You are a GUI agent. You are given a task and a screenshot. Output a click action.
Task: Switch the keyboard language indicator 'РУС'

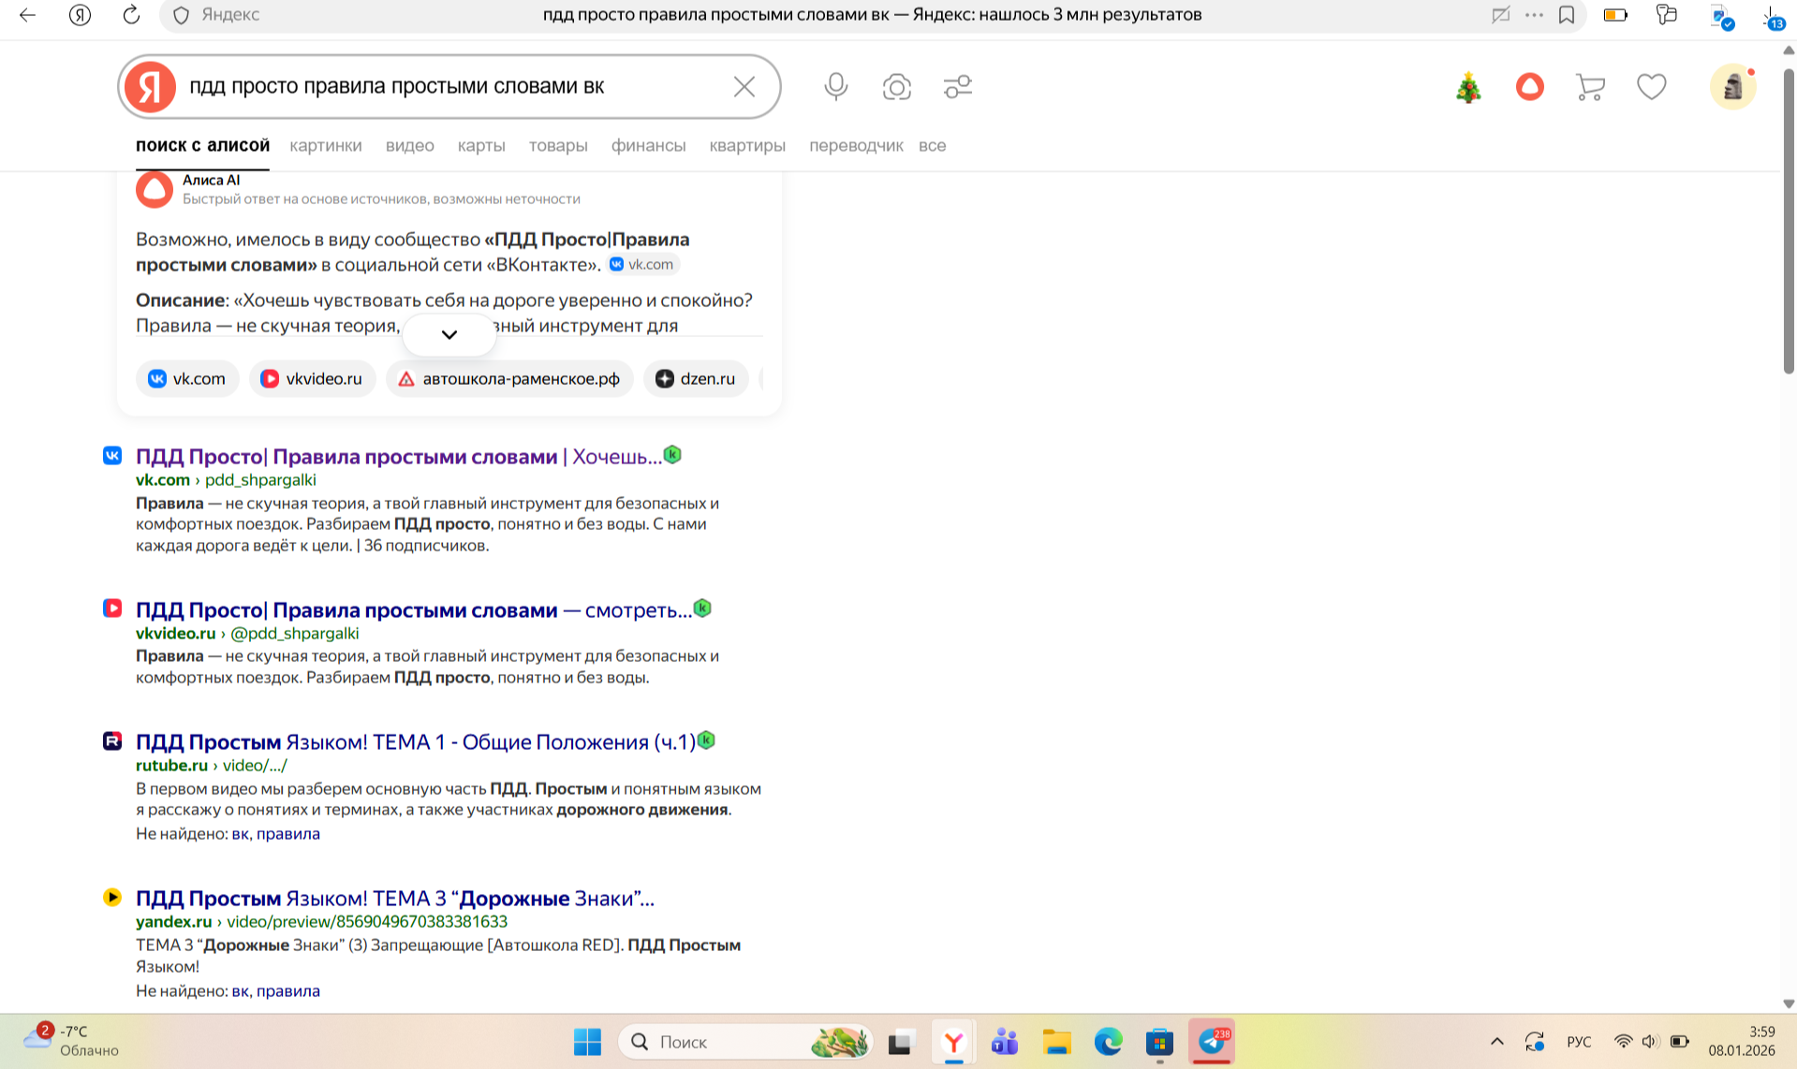tap(1579, 1042)
